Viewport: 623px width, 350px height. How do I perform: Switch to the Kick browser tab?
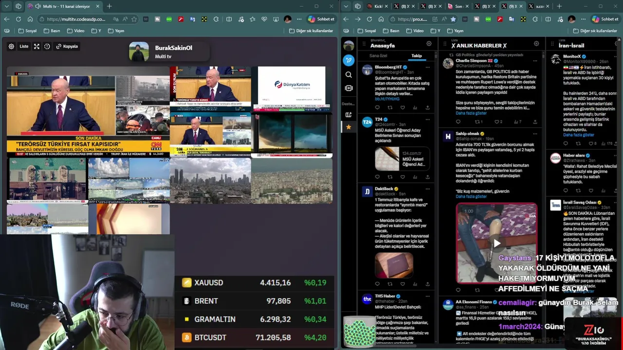(x=377, y=6)
